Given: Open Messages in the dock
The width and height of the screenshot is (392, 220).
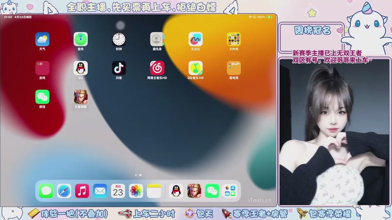Looking at the screenshot, I should (x=46, y=191).
